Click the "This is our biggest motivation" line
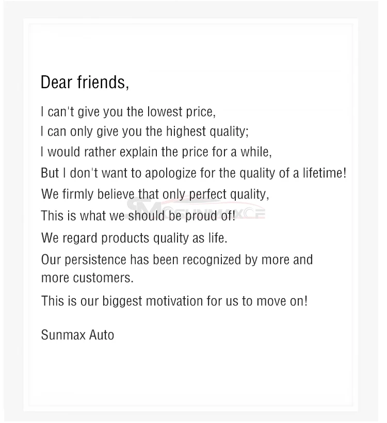 [x=174, y=301]
